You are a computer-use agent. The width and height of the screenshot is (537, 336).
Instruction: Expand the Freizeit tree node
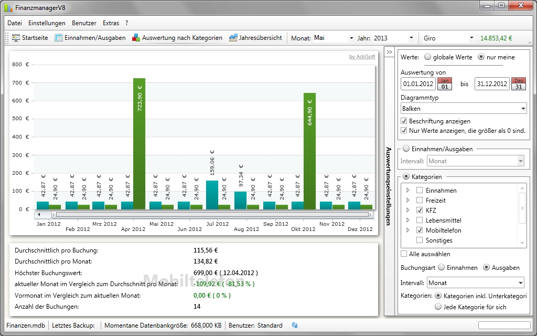coord(407,200)
